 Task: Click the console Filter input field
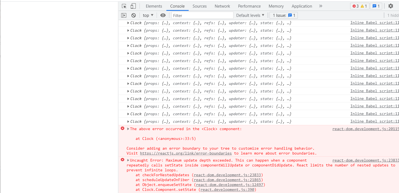pos(202,15)
